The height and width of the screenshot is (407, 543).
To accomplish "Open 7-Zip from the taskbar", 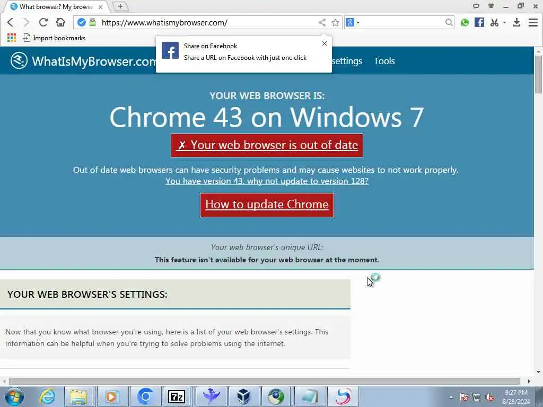I will (176, 396).
